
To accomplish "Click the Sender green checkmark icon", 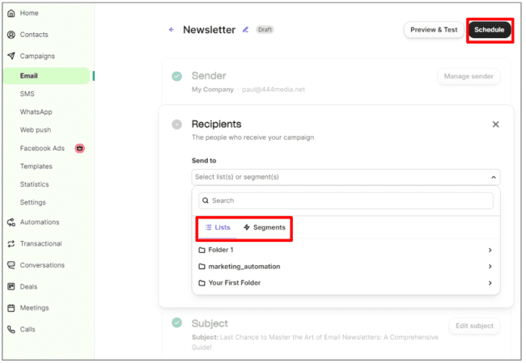I will click(x=176, y=77).
